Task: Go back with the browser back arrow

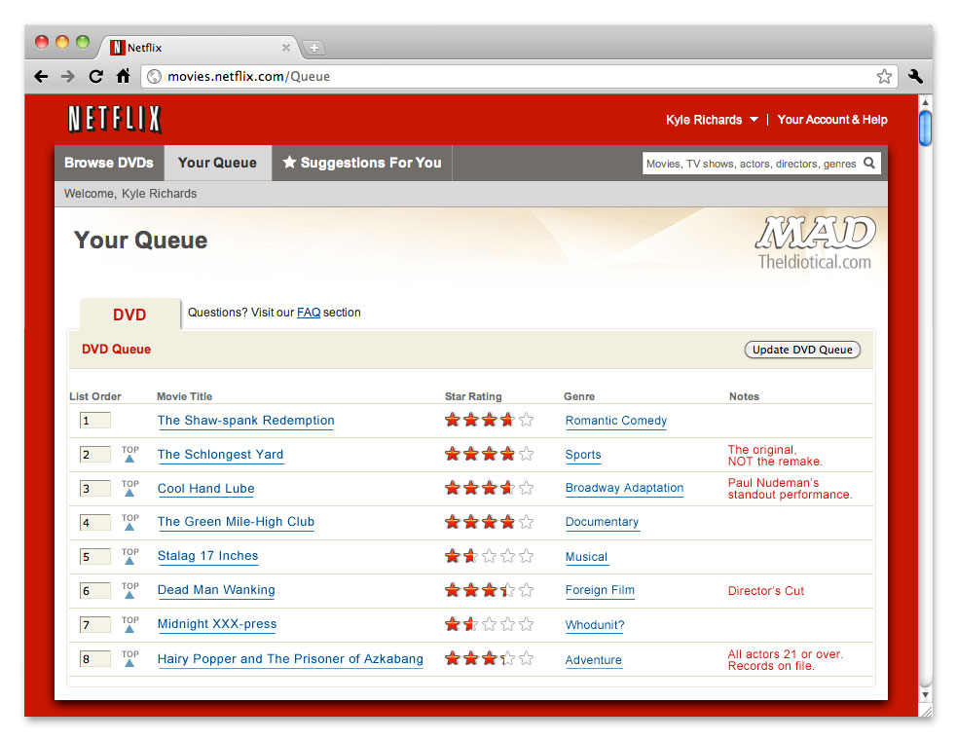Action: coord(41,76)
